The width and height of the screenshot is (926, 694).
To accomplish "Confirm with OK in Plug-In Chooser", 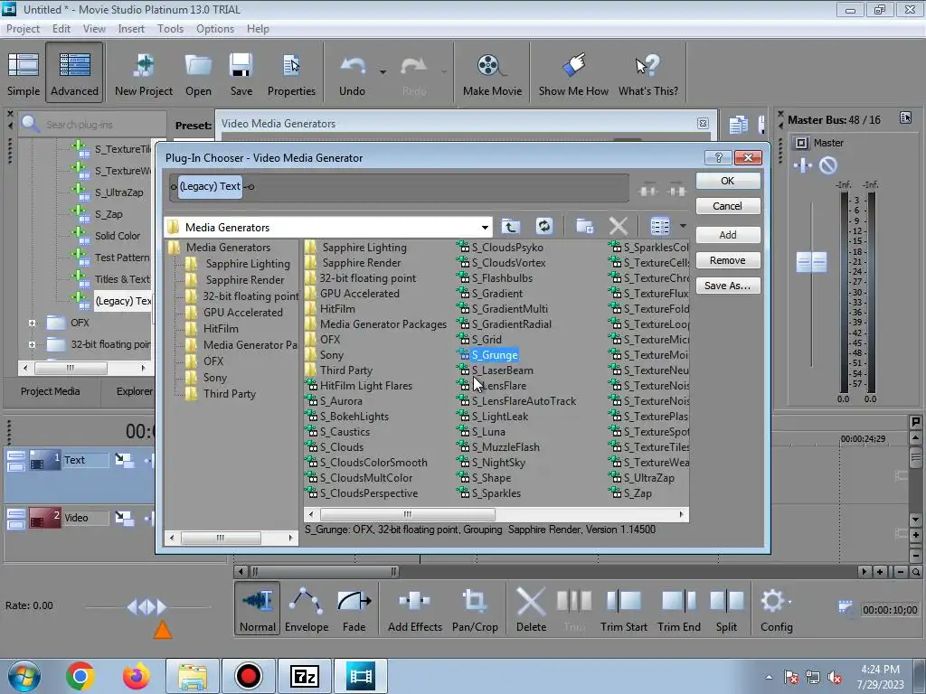I will click(x=728, y=181).
